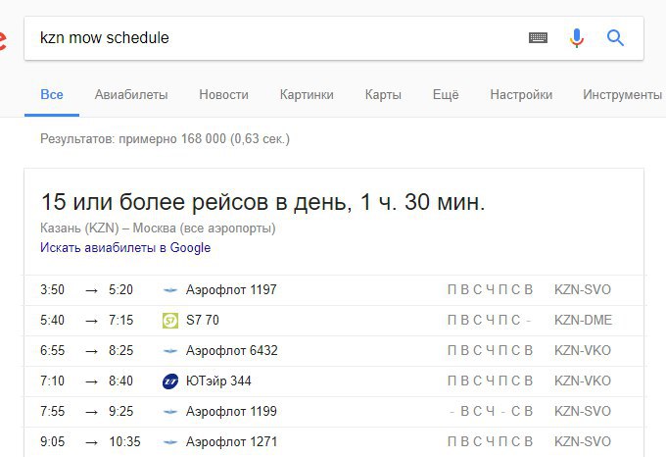666x457 pixels.
Task: Click route 'KZN-VKO' for ЮТэйр 344
Action: tap(583, 381)
